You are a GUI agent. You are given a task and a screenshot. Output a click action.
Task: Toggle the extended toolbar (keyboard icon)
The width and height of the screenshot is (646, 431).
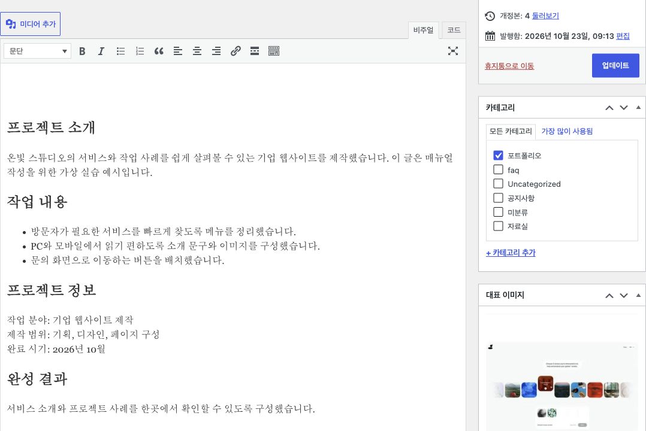point(273,51)
